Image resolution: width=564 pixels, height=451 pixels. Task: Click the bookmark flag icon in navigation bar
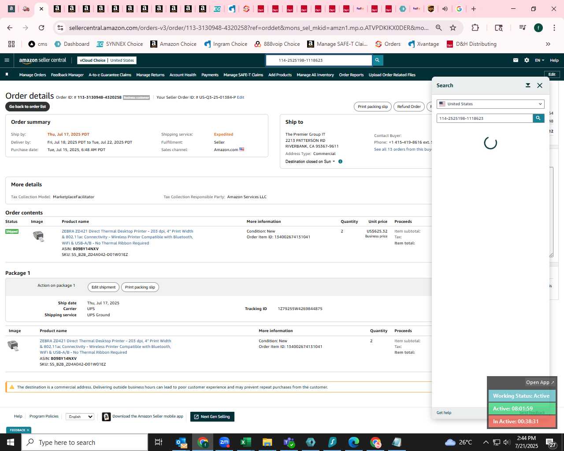point(7,74)
